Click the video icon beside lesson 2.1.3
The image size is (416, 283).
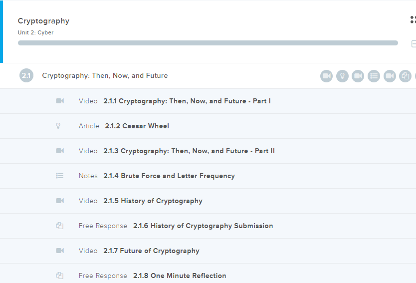point(60,151)
